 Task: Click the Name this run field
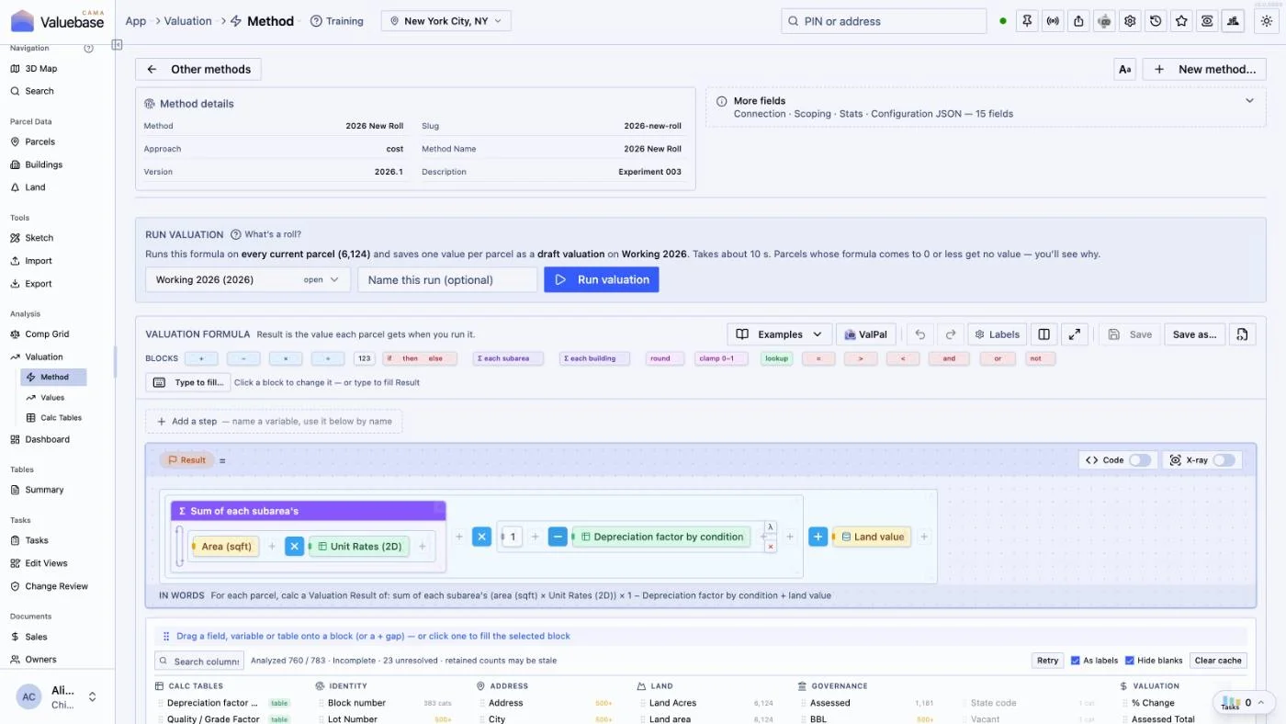click(447, 279)
